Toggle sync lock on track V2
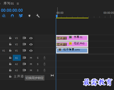The height and width of the screenshot is (90, 114). point(24,44)
